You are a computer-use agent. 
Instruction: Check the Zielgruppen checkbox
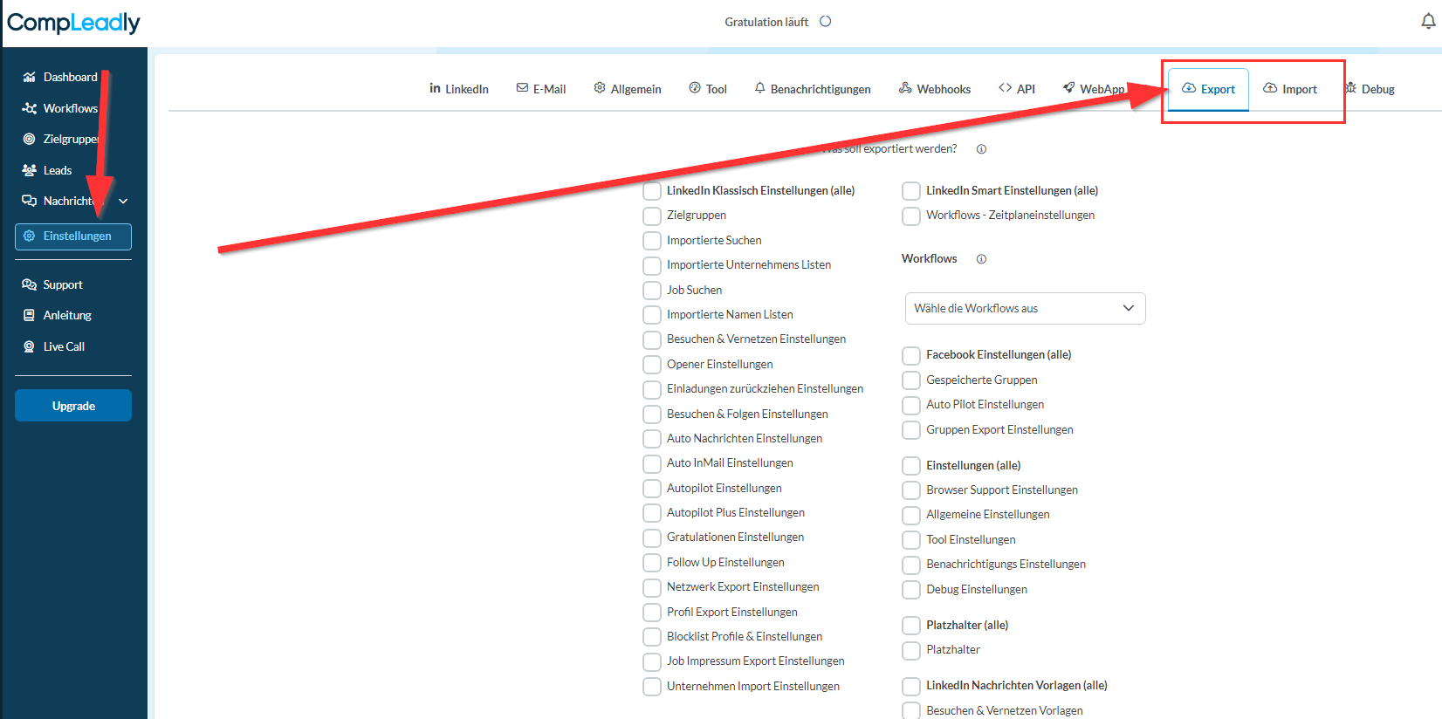pos(652,216)
